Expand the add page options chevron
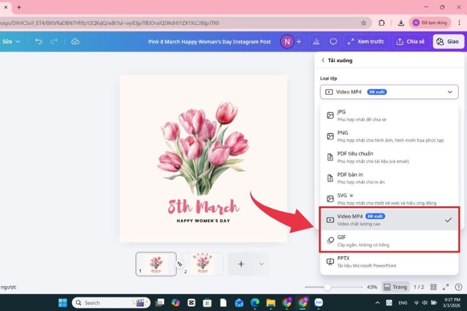 [262, 264]
